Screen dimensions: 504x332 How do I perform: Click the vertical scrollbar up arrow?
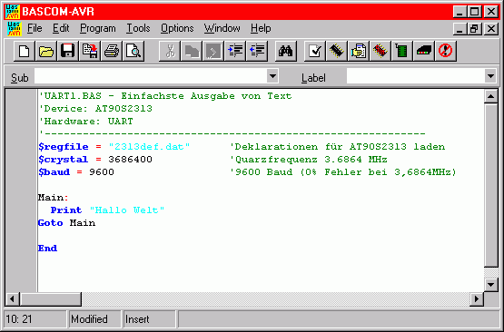(490, 96)
